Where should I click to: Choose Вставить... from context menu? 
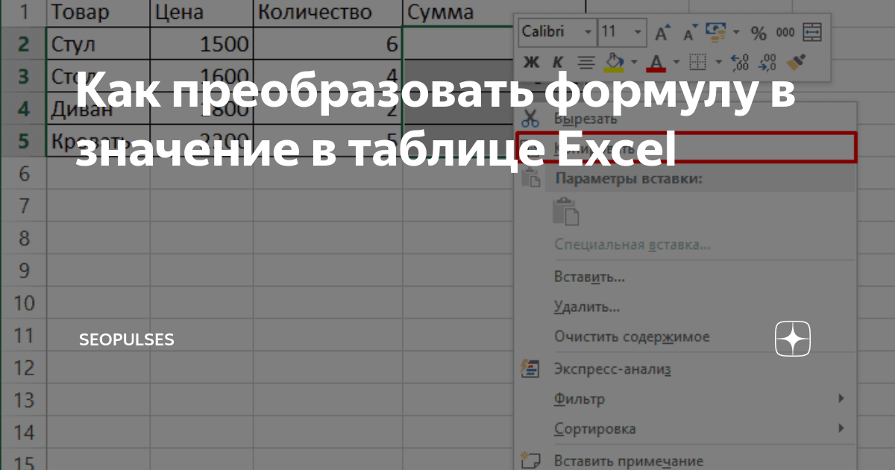(x=589, y=277)
